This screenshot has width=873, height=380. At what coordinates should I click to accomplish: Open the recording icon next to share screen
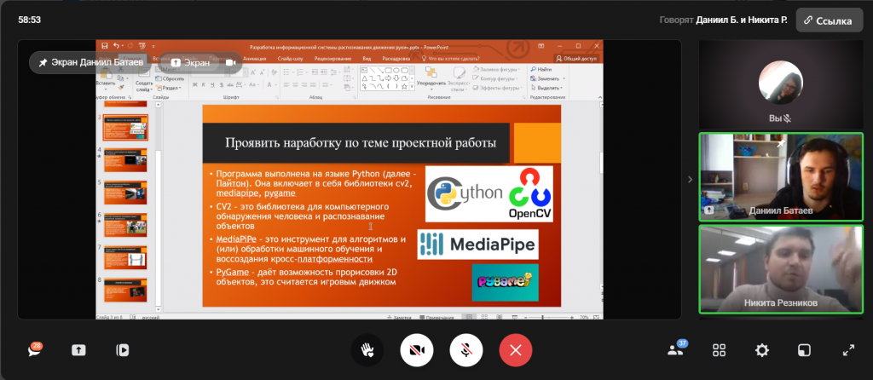click(123, 350)
